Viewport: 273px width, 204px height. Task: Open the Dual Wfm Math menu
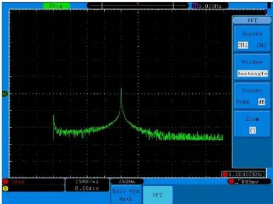pyautogui.click(x=126, y=195)
